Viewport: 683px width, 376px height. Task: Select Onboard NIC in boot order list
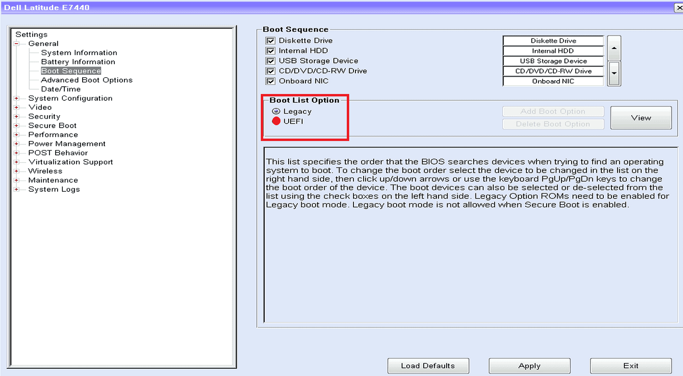[553, 81]
